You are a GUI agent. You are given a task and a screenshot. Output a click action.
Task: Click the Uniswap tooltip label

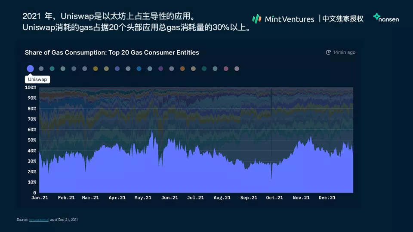[37, 79]
